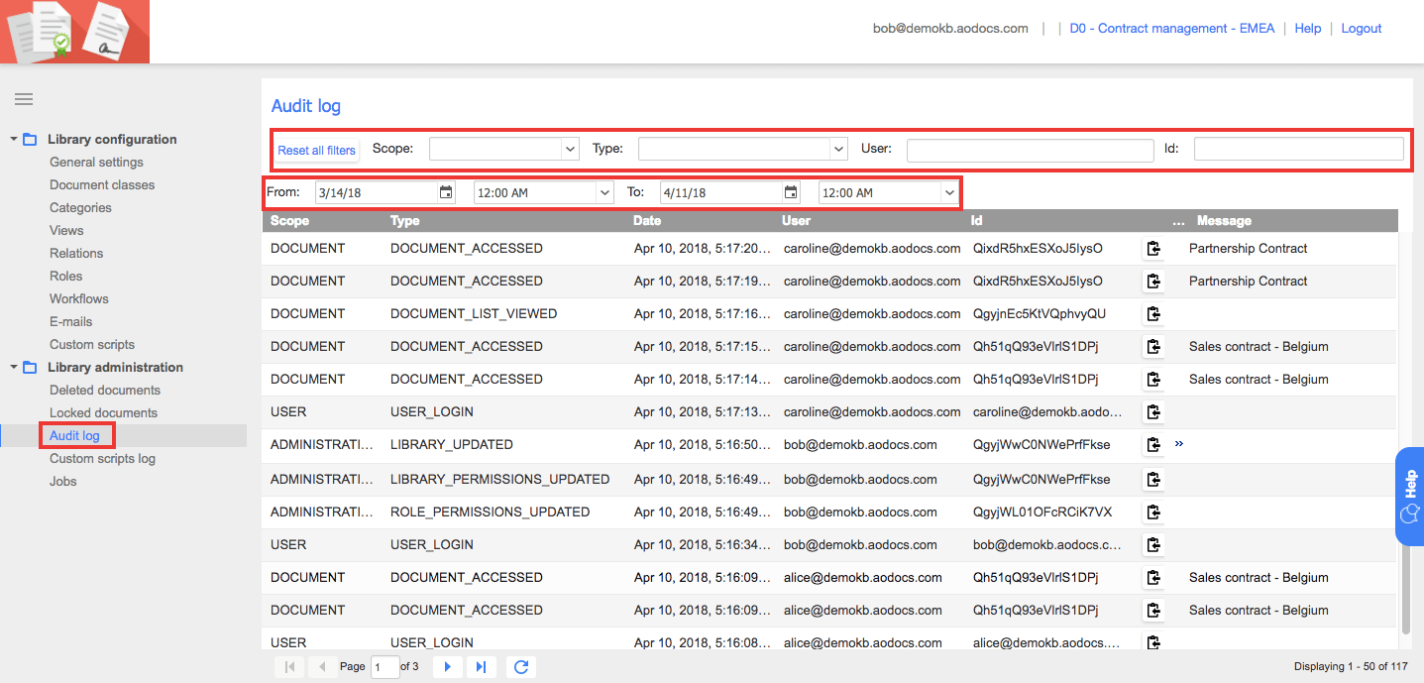The width and height of the screenshot is (1424, 683).
Task: Click the From date field
Action: (x=377, y=193)
